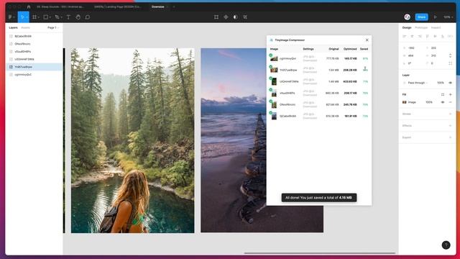The height and width of the screenshot is (259, 460).
Task: Click the Optimized column header
Action: (x=350, y=49)
